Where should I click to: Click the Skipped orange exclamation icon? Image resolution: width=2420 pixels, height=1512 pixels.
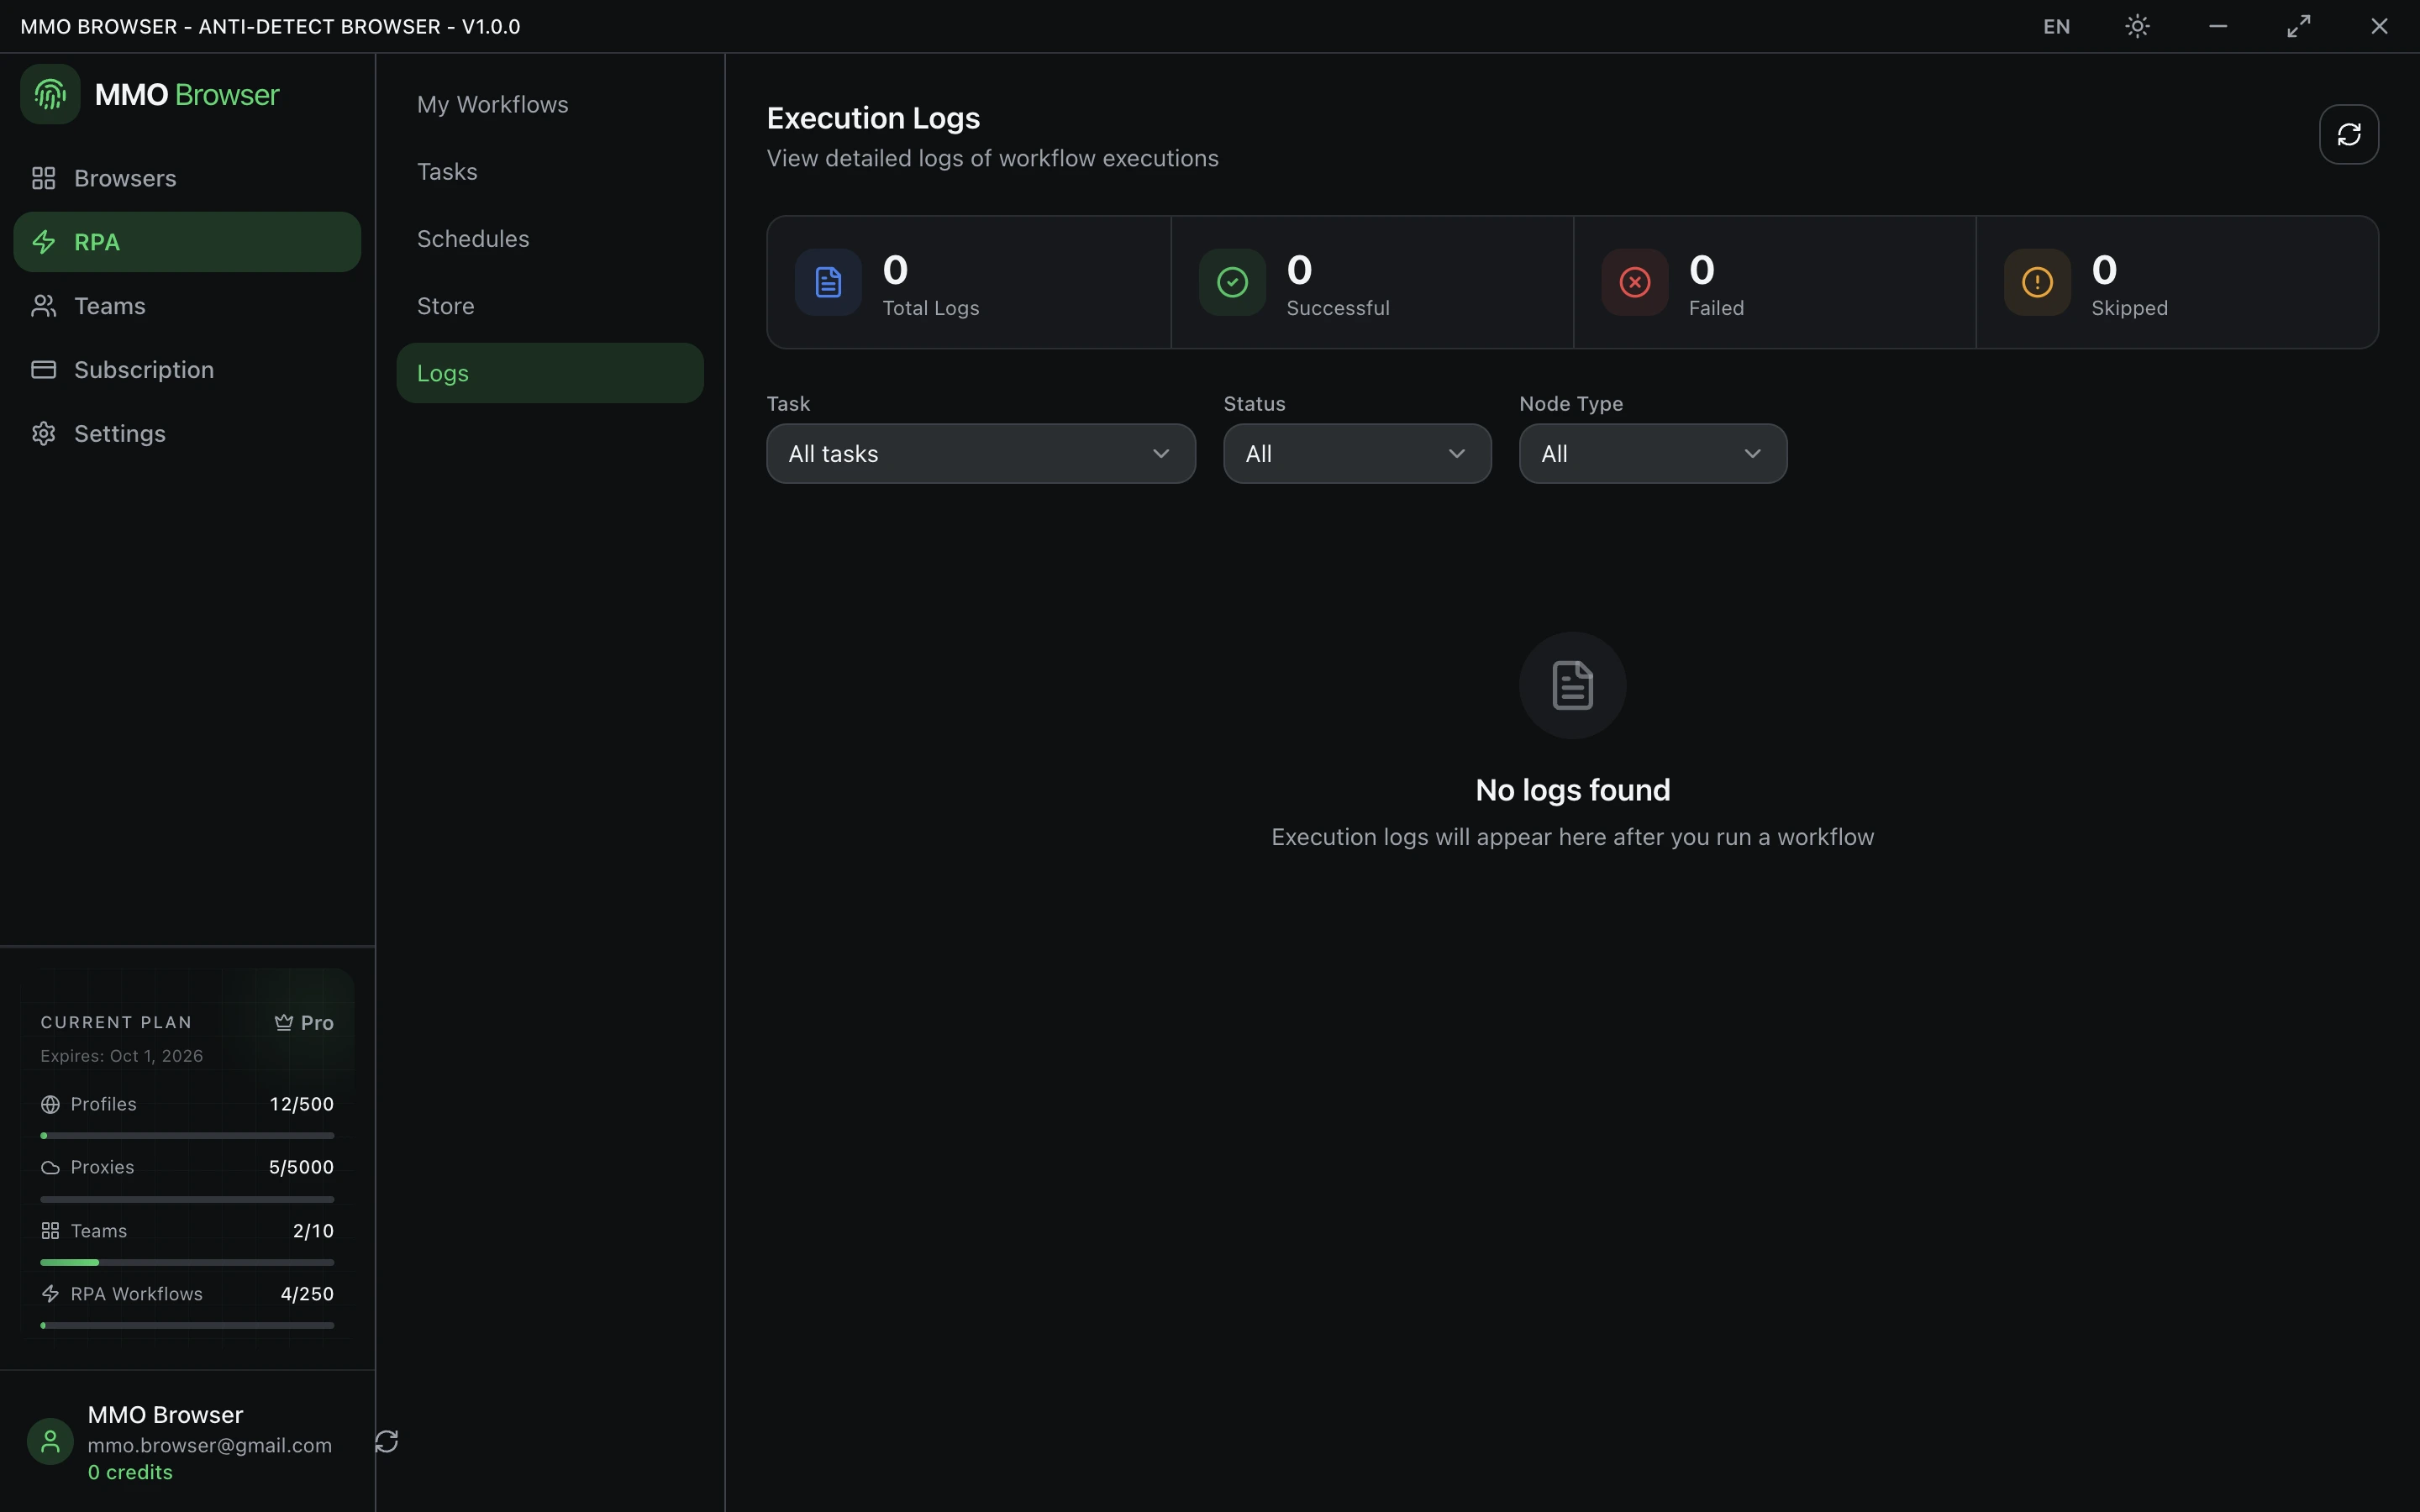(2037, 282)
